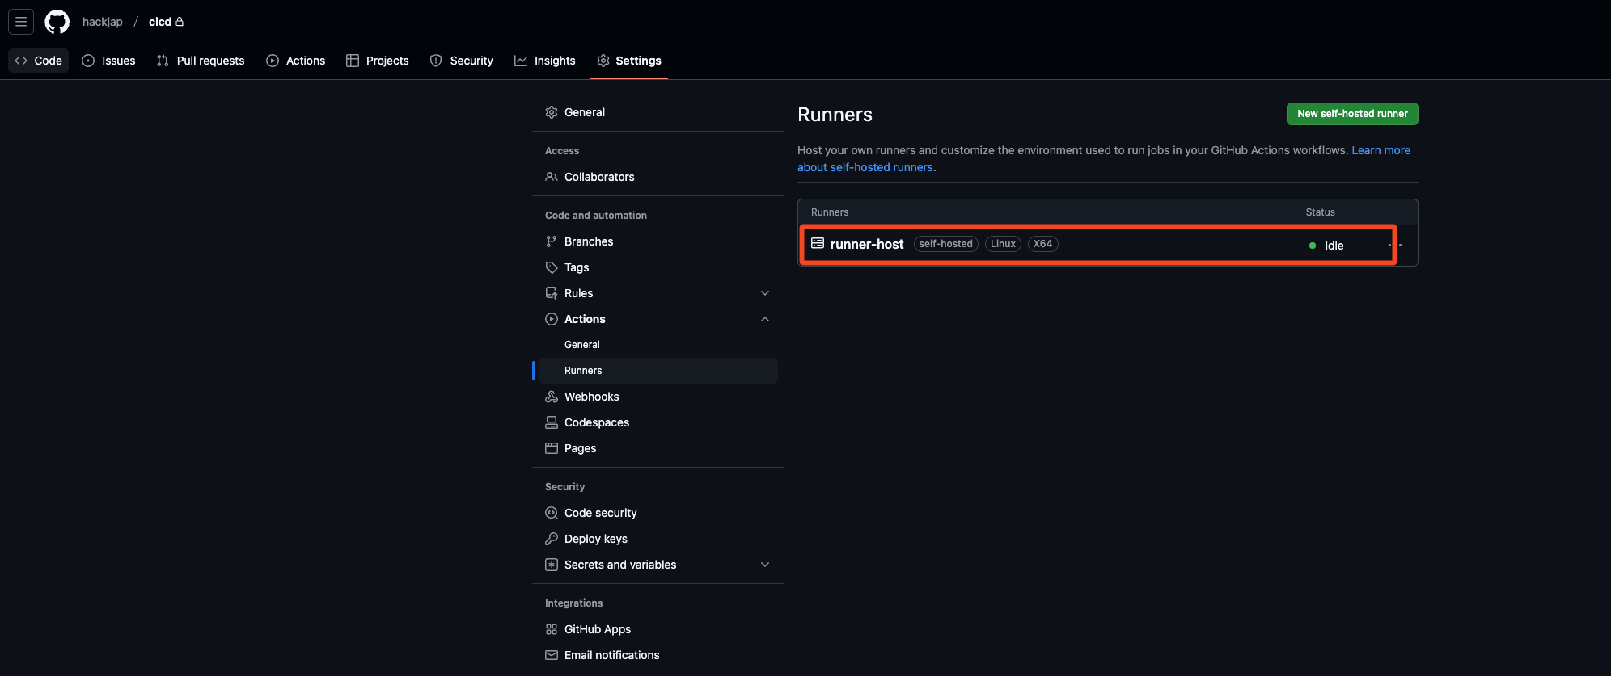
Task: Open Collaborators settings
Action: tap(599, 177)
